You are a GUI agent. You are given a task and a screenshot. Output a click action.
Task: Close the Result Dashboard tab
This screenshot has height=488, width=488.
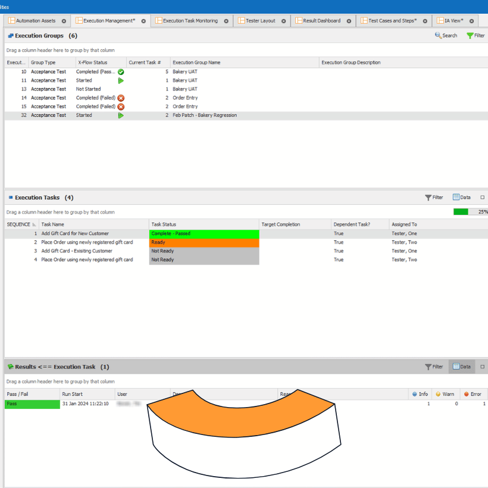349,21
